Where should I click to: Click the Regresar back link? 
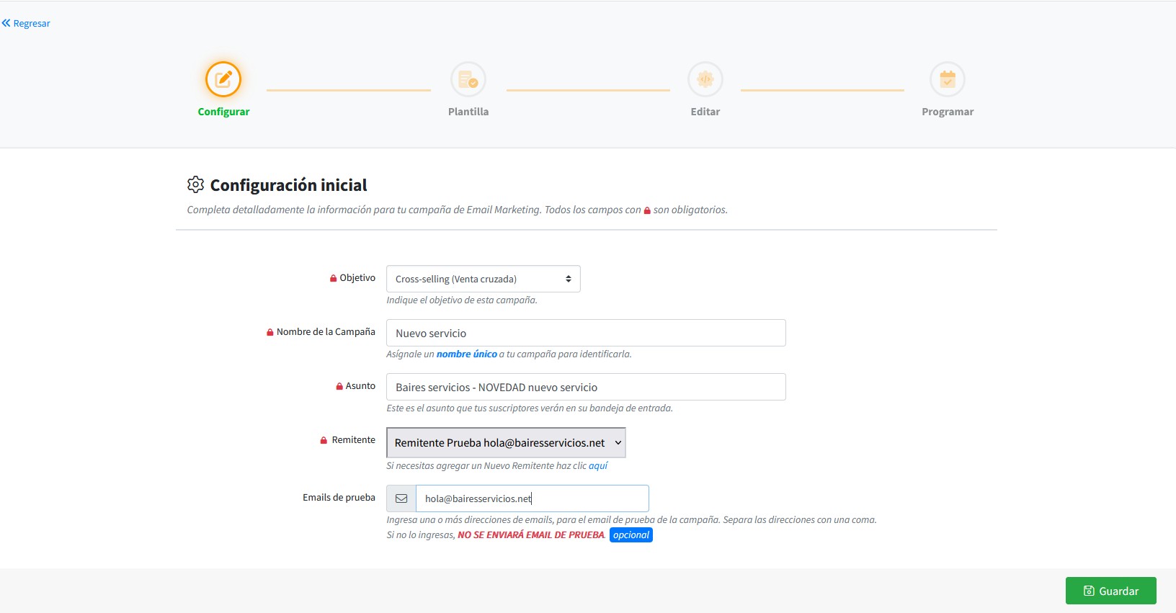(x=32, y=23)
